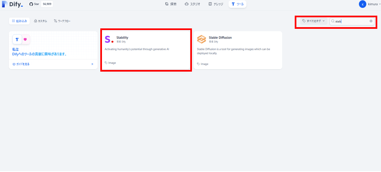This screenshot has height=172, width=381.
Task: Click the Stability card description text
Action: [137, 49]
